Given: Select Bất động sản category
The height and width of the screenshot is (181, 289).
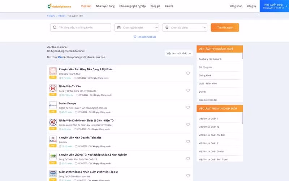Looking at the screenshot, I should pos(205,67).
